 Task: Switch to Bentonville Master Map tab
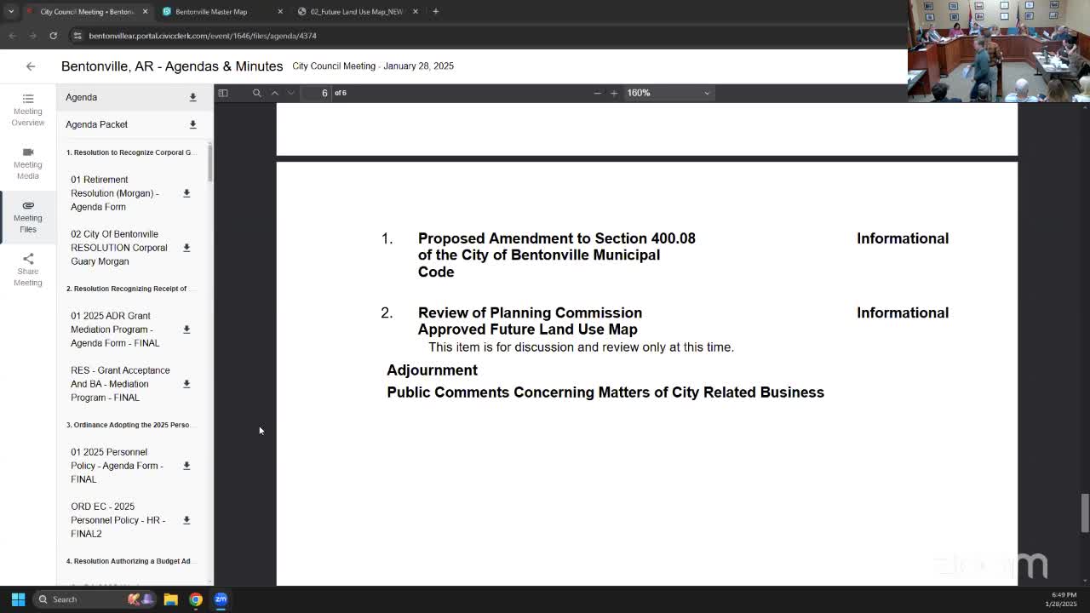click(x=211, y=12)
